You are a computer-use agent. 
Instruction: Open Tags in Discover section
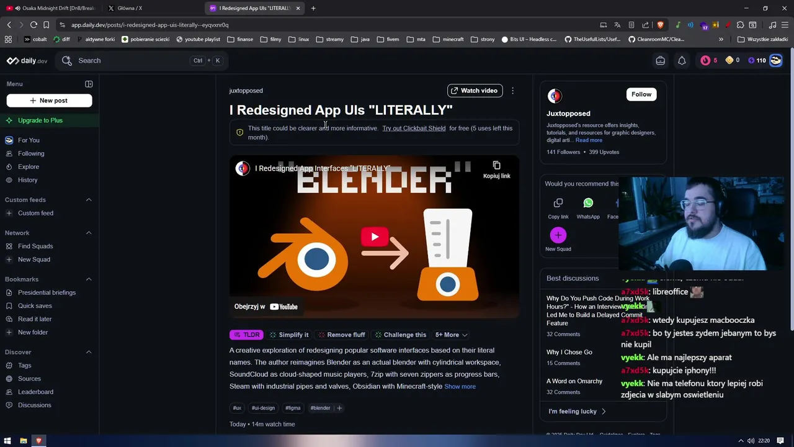click(x=24, y=366)
